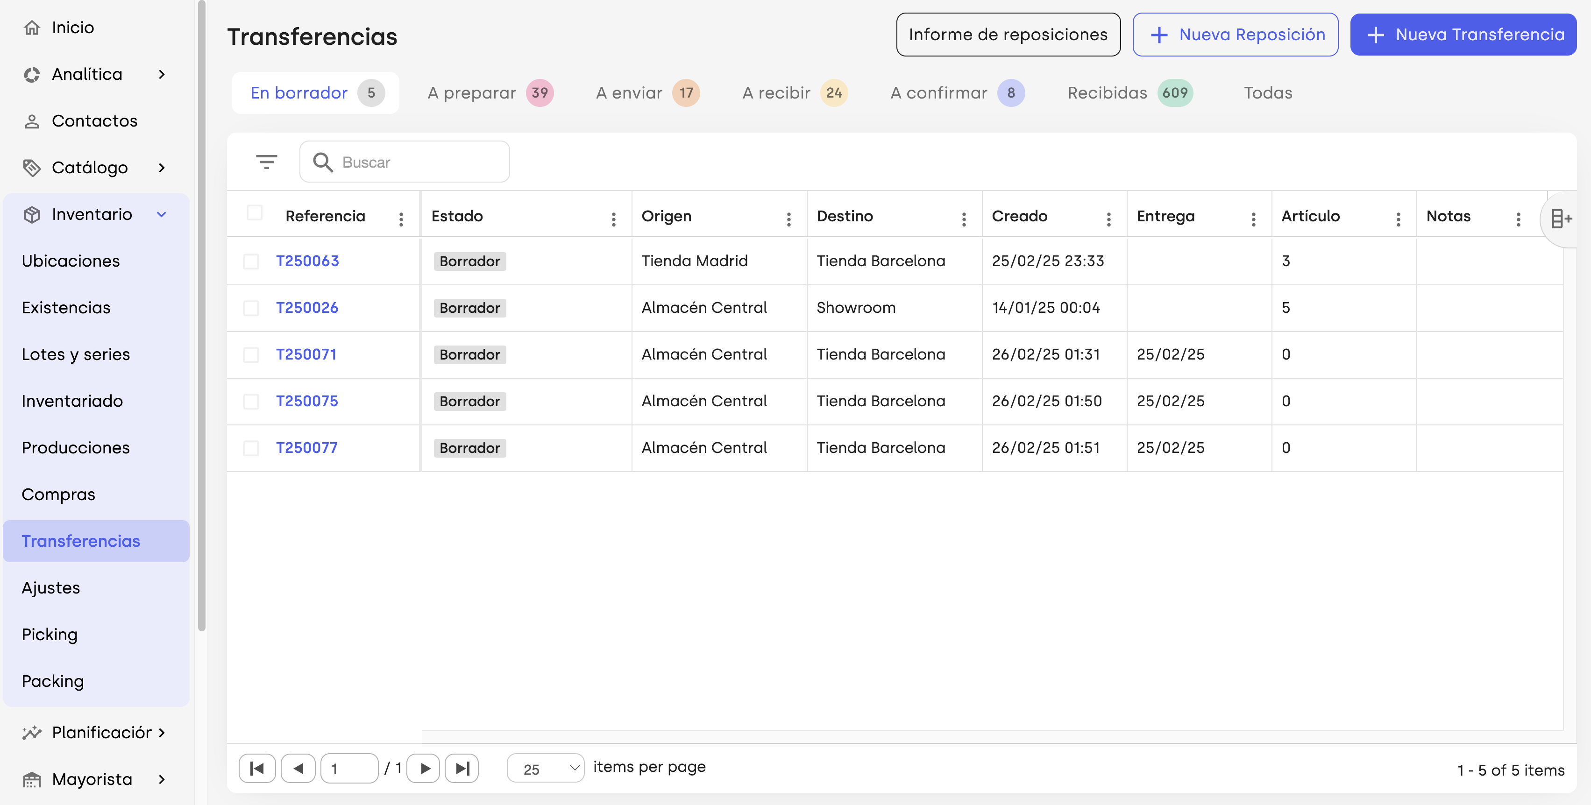Click Nueva Reposición button

[x=1235, y=35]
